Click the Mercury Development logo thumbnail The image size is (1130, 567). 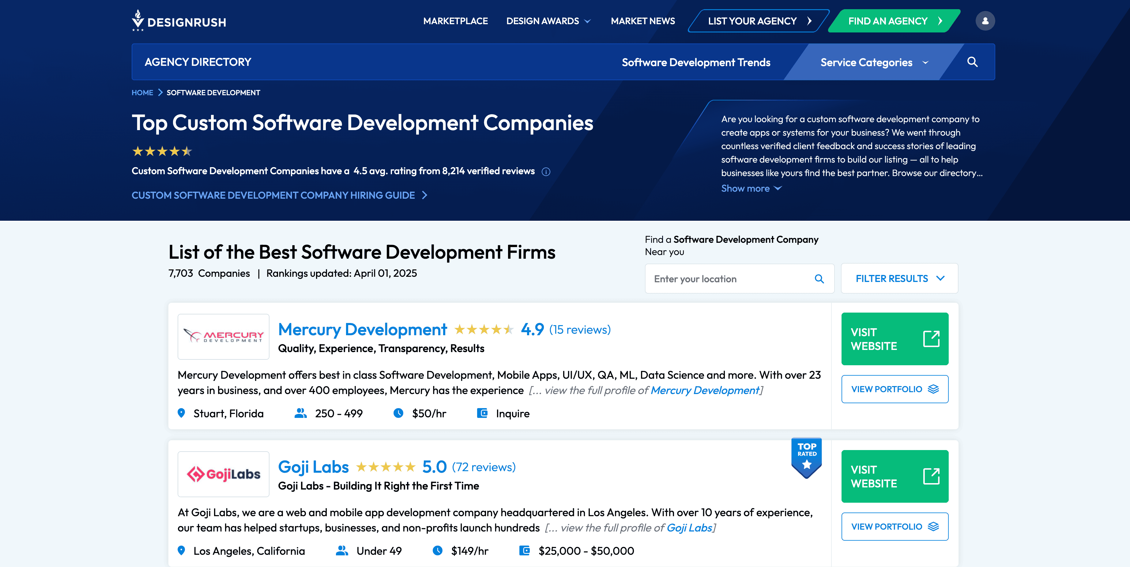[223, 336]
